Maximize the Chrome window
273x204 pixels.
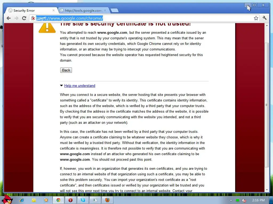(254, 5)
